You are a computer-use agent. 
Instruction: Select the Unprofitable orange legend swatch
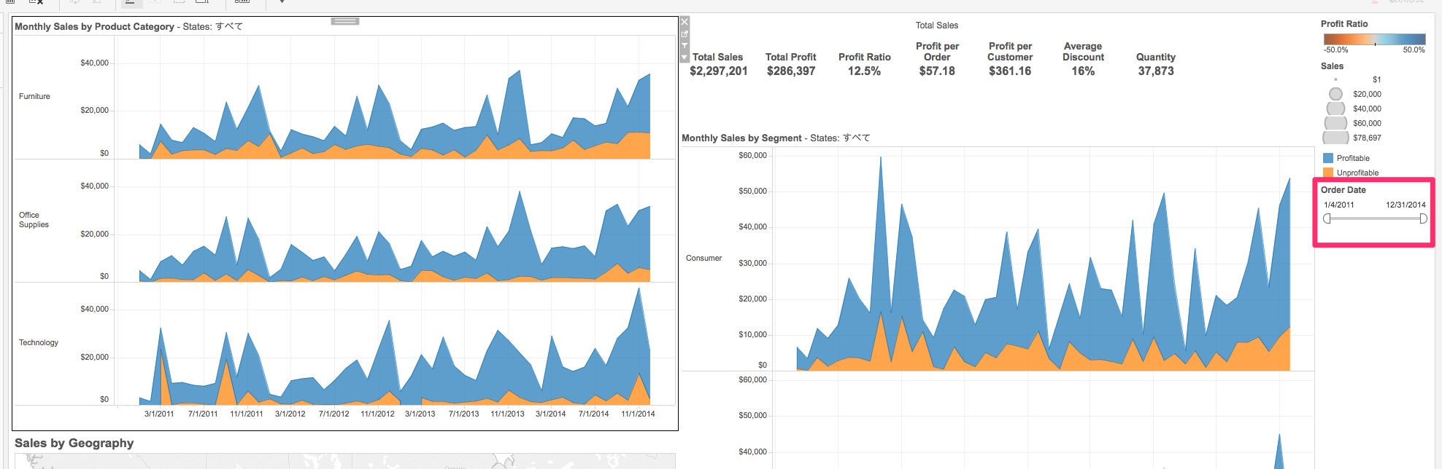tap(1328, 173)
